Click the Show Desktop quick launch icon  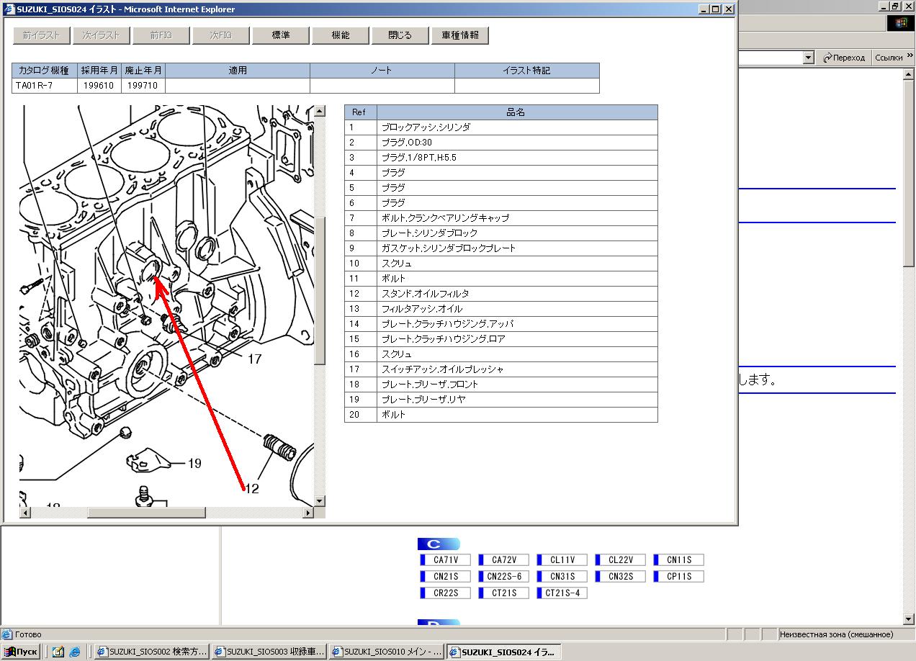coord(58,652)
